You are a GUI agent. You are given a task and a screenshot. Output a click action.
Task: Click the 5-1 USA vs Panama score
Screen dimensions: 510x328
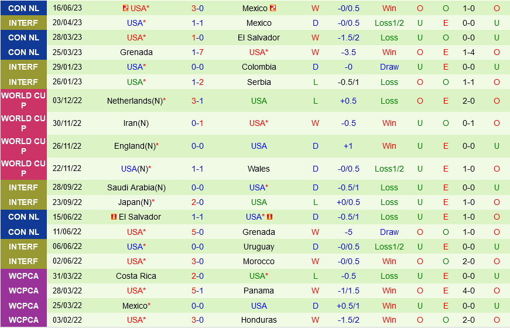tap(197, 291)
